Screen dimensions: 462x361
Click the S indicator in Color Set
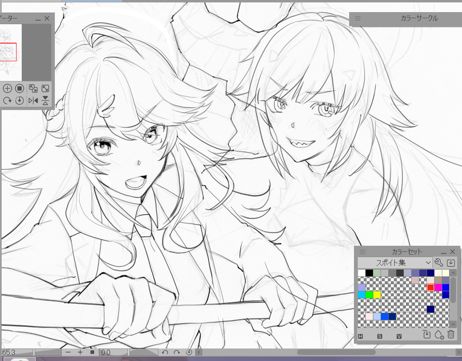[x=379, y=336]
